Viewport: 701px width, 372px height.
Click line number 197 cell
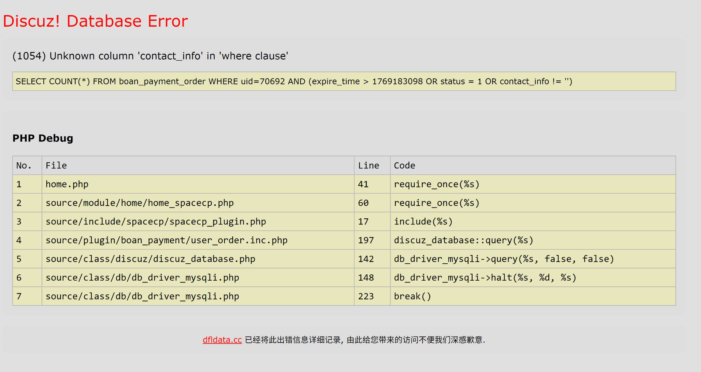click(x=366, y=240)
